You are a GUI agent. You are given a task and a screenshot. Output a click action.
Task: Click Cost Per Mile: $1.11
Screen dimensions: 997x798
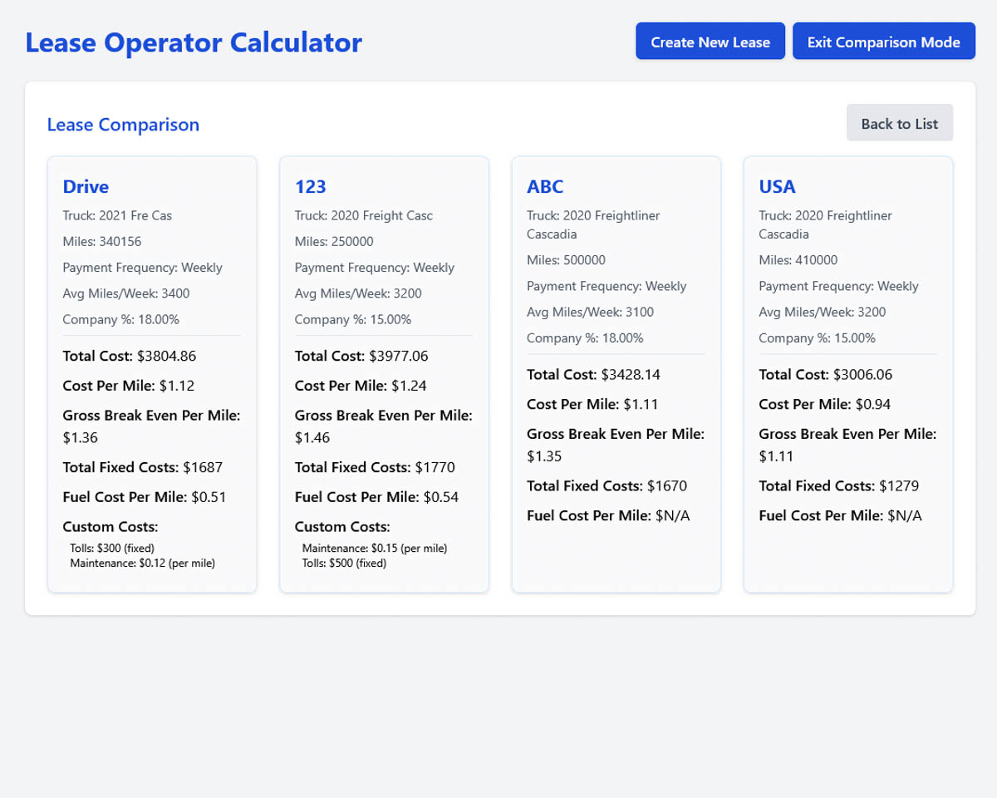[x=592, y=404]
